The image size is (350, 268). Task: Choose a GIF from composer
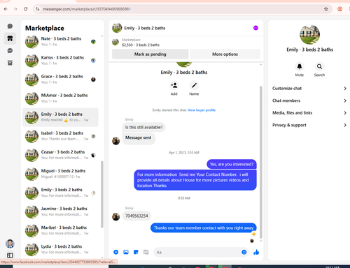pyautogui.click(x=146, y=252)
